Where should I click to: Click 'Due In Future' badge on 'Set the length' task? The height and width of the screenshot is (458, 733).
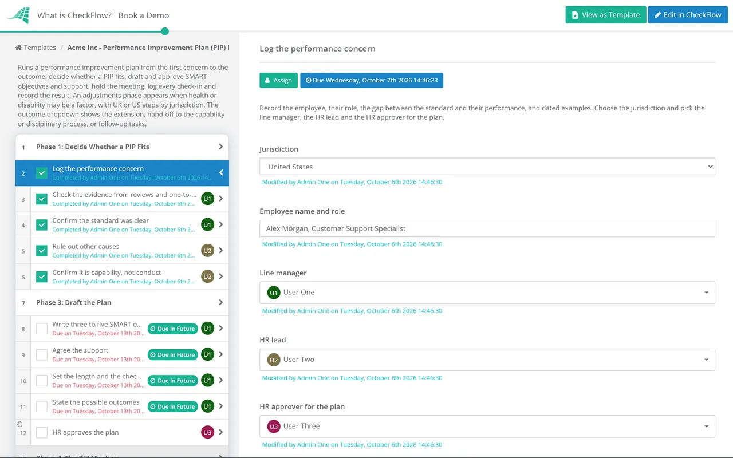click(x=172, y=381)
